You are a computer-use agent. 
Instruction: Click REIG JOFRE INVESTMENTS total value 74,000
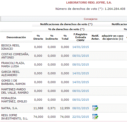[x=65, y=117]
